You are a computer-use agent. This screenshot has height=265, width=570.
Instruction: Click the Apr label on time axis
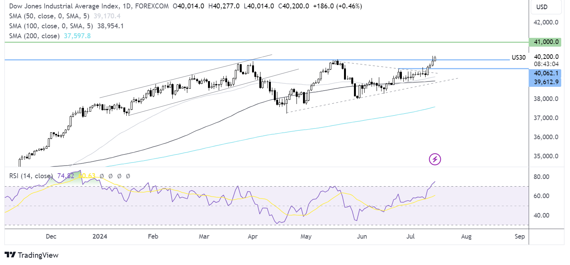tap(252, 237)
